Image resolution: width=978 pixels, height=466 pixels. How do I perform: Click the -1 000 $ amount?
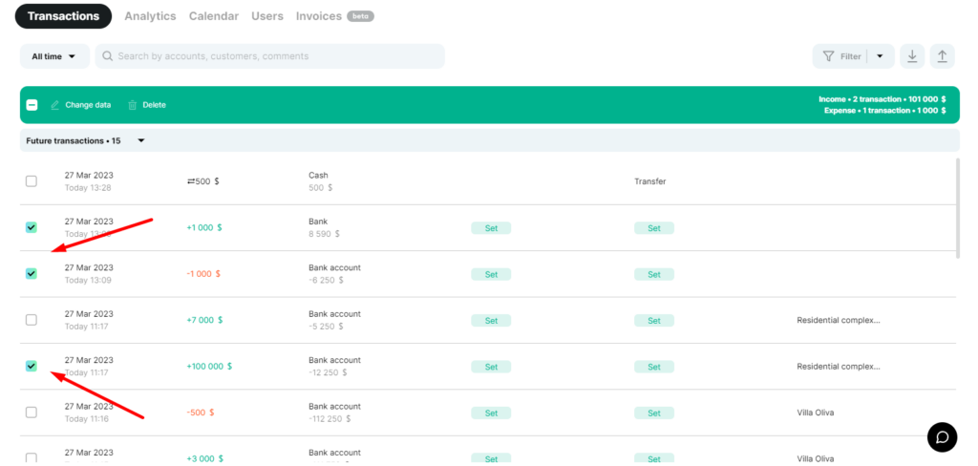click(x=203, y=274)
